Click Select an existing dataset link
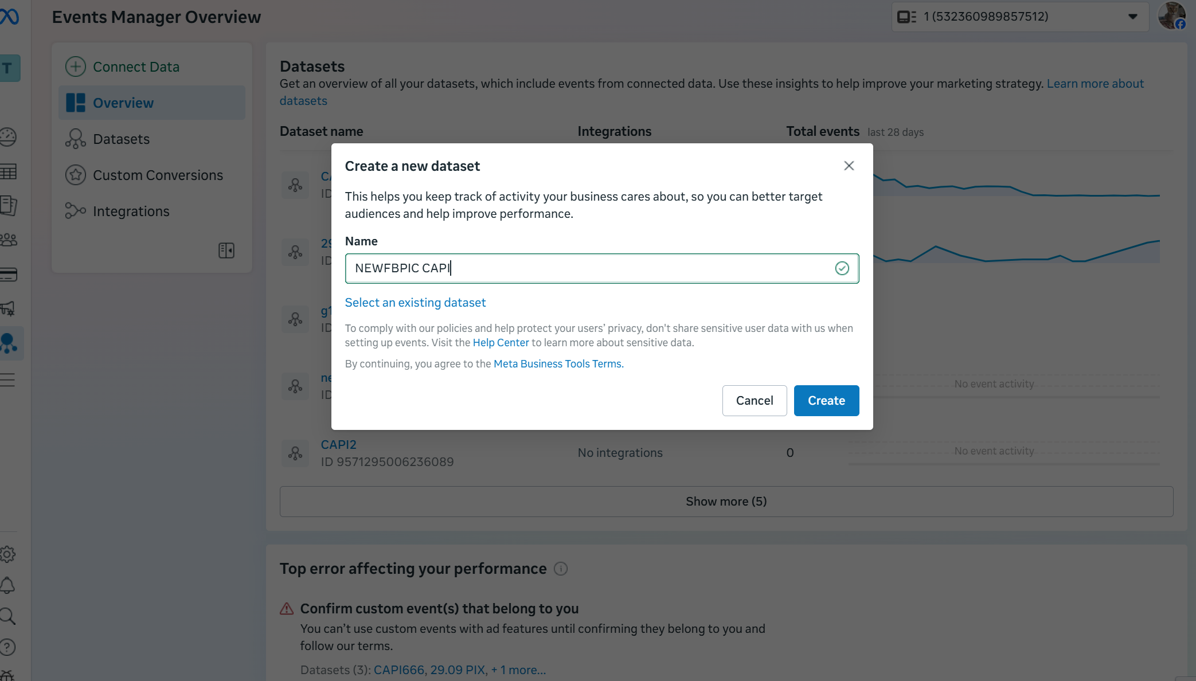Viewport: 1196px width, 681px height. coord(415,303)
